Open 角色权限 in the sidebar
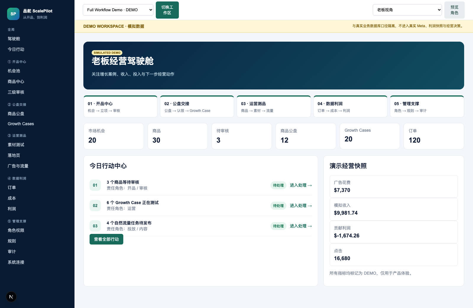473x308 pixels. pyautogui.click(x=16, y=230)
